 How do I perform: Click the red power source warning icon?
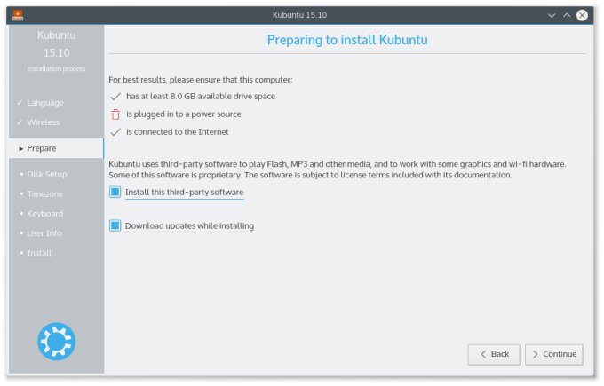[x=115, y=114]
